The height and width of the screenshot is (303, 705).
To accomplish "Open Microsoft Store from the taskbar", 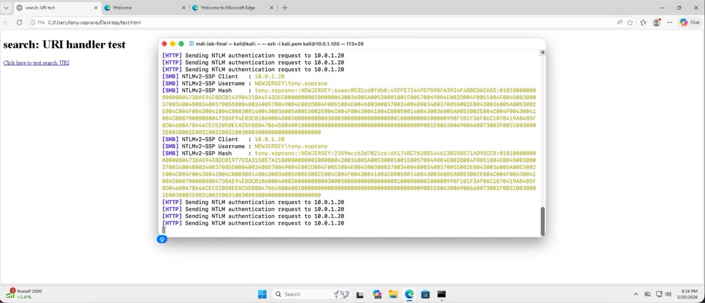I will [426, 294].
